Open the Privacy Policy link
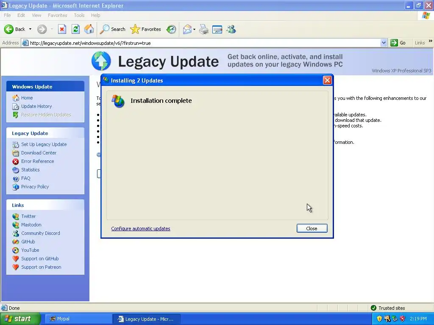Image resolution: width=434 pixels, height=325 pixels. pos(35,187)
